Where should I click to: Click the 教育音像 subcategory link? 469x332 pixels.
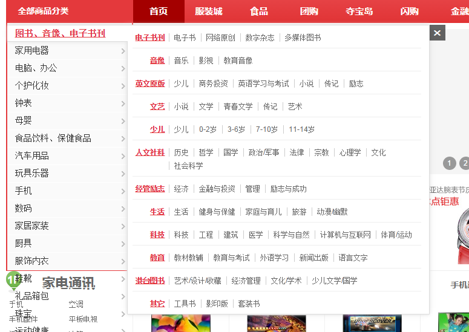click(238, 60)
